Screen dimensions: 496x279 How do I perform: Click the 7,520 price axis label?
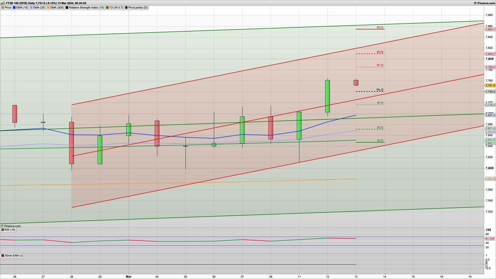click(489, 212)
